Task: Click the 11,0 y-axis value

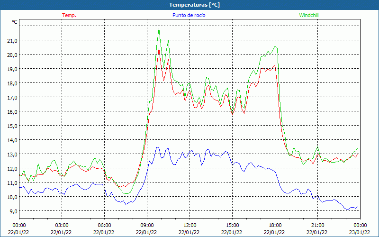Action: (12, 183)
